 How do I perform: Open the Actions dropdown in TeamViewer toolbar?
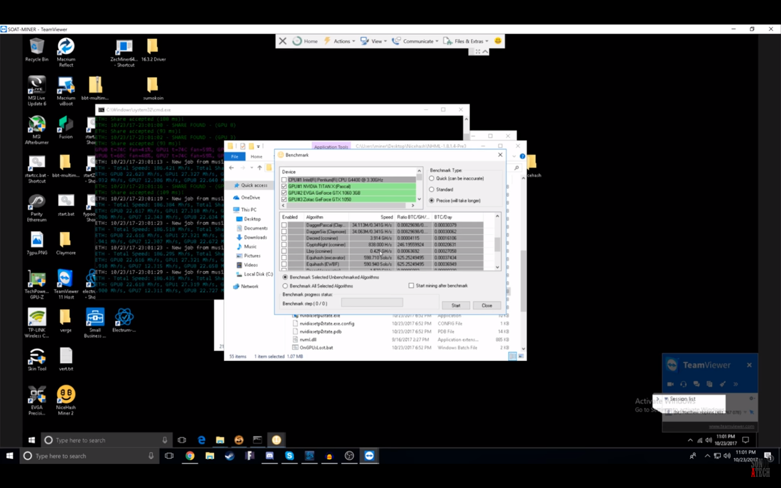click(x=340, y=41)
